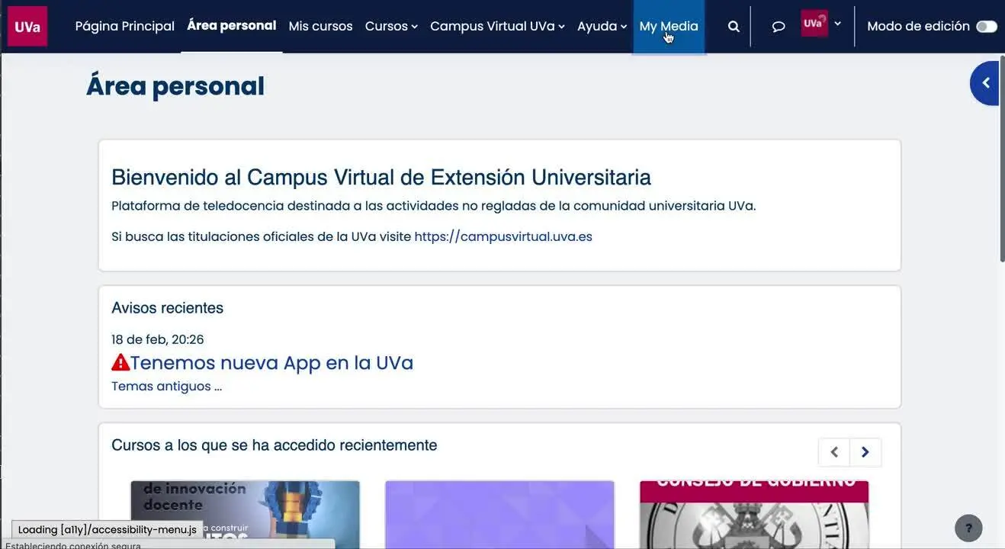Show previous recently accessed courses
This screenshot has height=549, width=1005.
coord(834,452)
